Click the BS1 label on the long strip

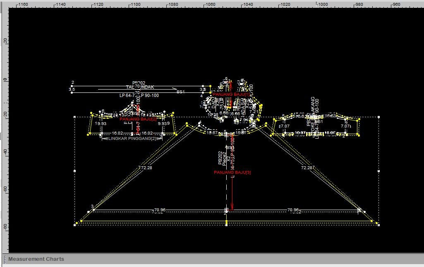(x=181, y=92)
